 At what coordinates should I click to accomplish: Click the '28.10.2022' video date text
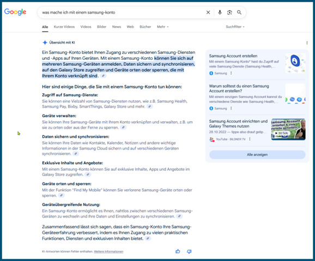tap(217, 132)
